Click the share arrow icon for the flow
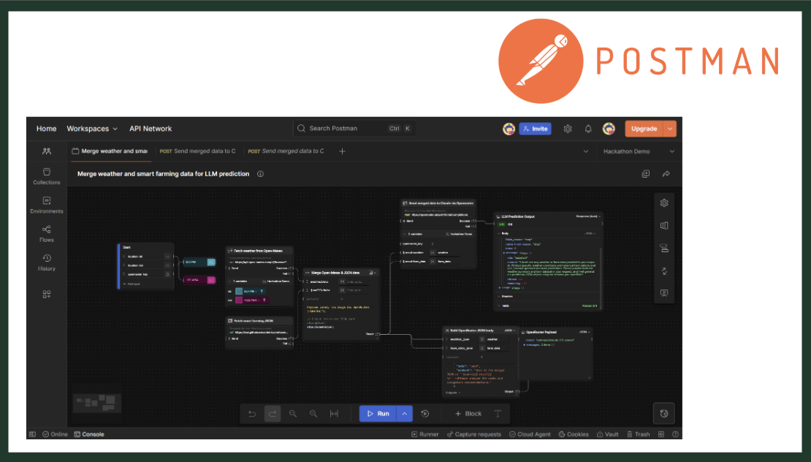 [666, 174]
